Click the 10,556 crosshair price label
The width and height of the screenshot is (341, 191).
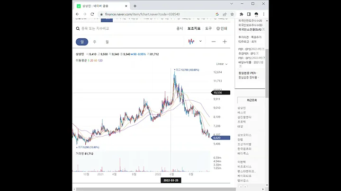pyautogui.click(x=221, y=93)
